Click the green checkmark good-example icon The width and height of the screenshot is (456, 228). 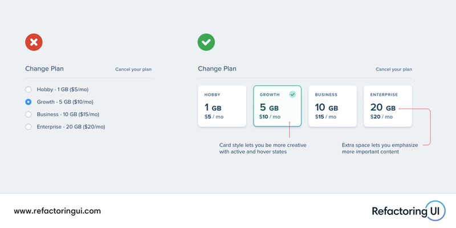tap(206, 42)
